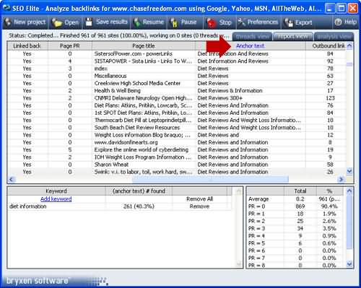361x288 pixels.
Task: Click Remove All in the keyword panel
Action: pos(199,199)
